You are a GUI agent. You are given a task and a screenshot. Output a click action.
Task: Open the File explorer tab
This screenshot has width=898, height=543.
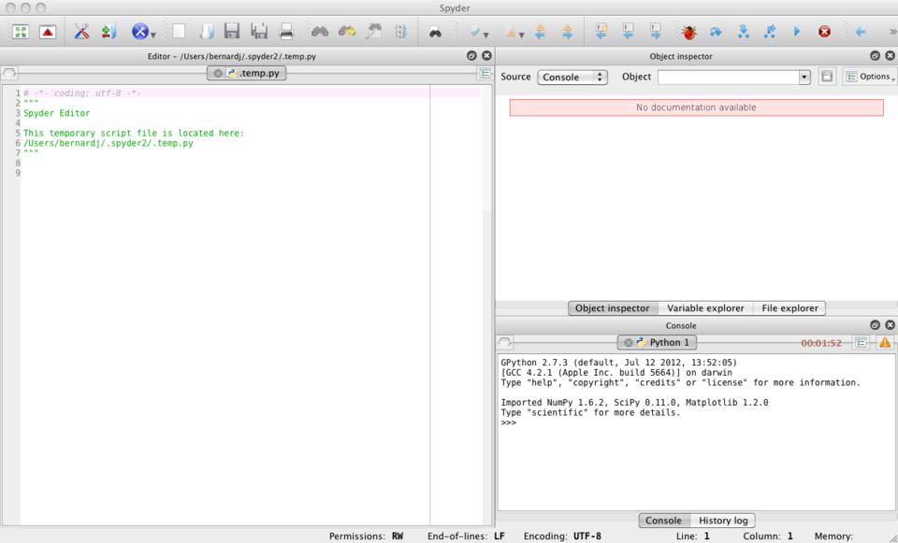[x=789, y=307]
